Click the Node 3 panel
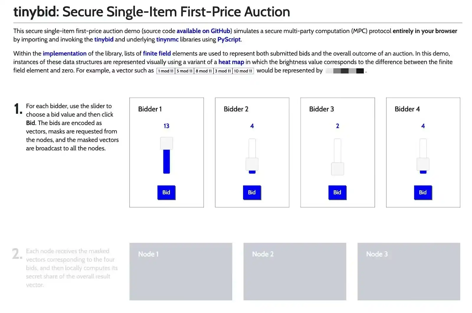472x313 pixels. tap(409, 271)
